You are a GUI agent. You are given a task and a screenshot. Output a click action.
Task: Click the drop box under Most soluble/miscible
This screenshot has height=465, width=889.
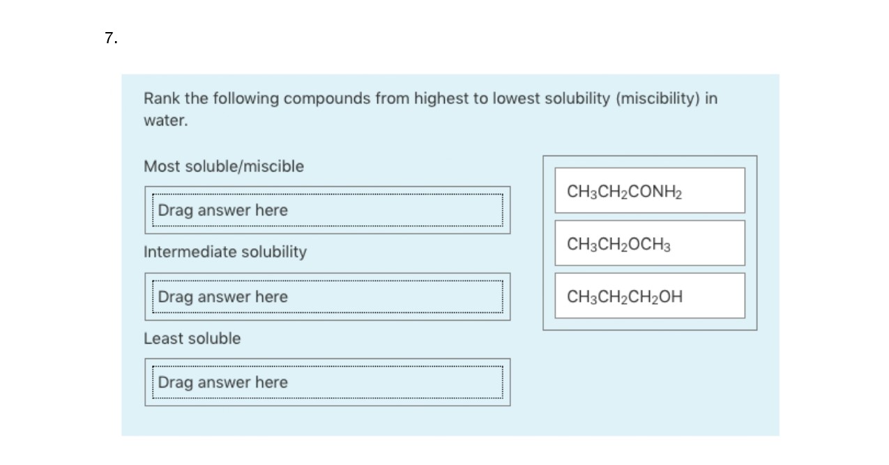point(327,210)
